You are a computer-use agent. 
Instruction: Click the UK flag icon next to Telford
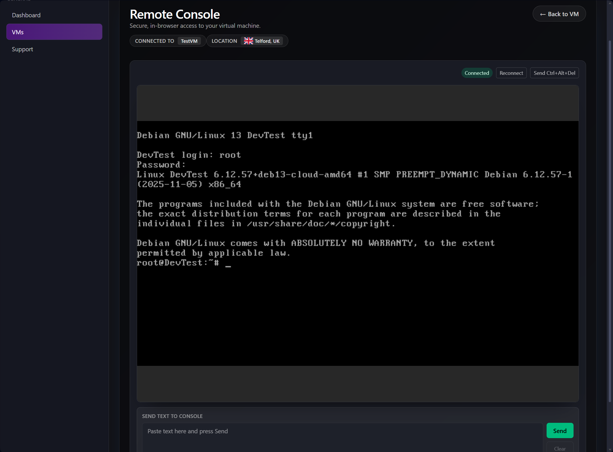tap(248, 41)
